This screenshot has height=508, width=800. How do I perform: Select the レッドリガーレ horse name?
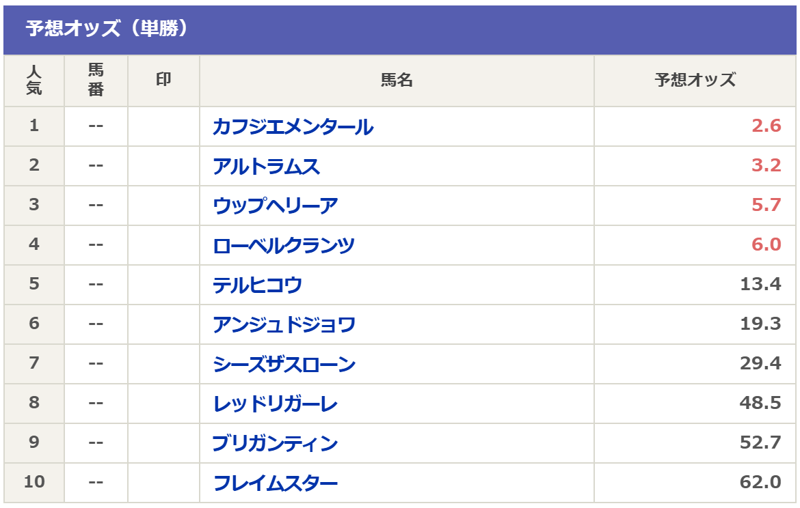pos(275,404)
